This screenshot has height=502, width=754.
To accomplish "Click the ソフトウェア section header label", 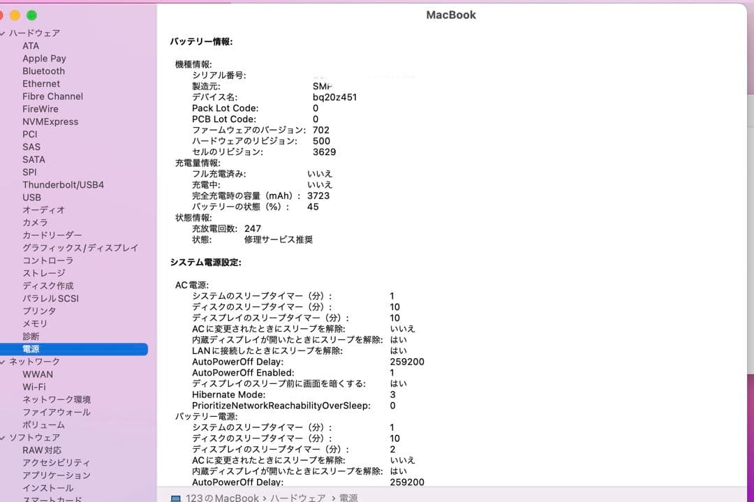I will click(35, 438).
